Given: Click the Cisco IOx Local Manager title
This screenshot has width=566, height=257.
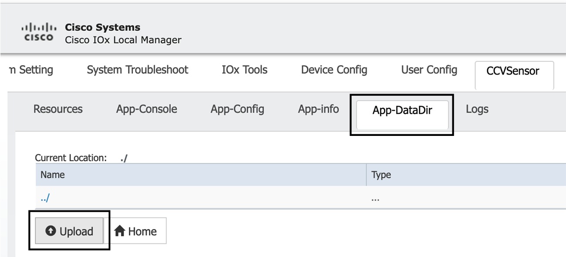Looking at the screenshot, I should (x=123, y=40).
